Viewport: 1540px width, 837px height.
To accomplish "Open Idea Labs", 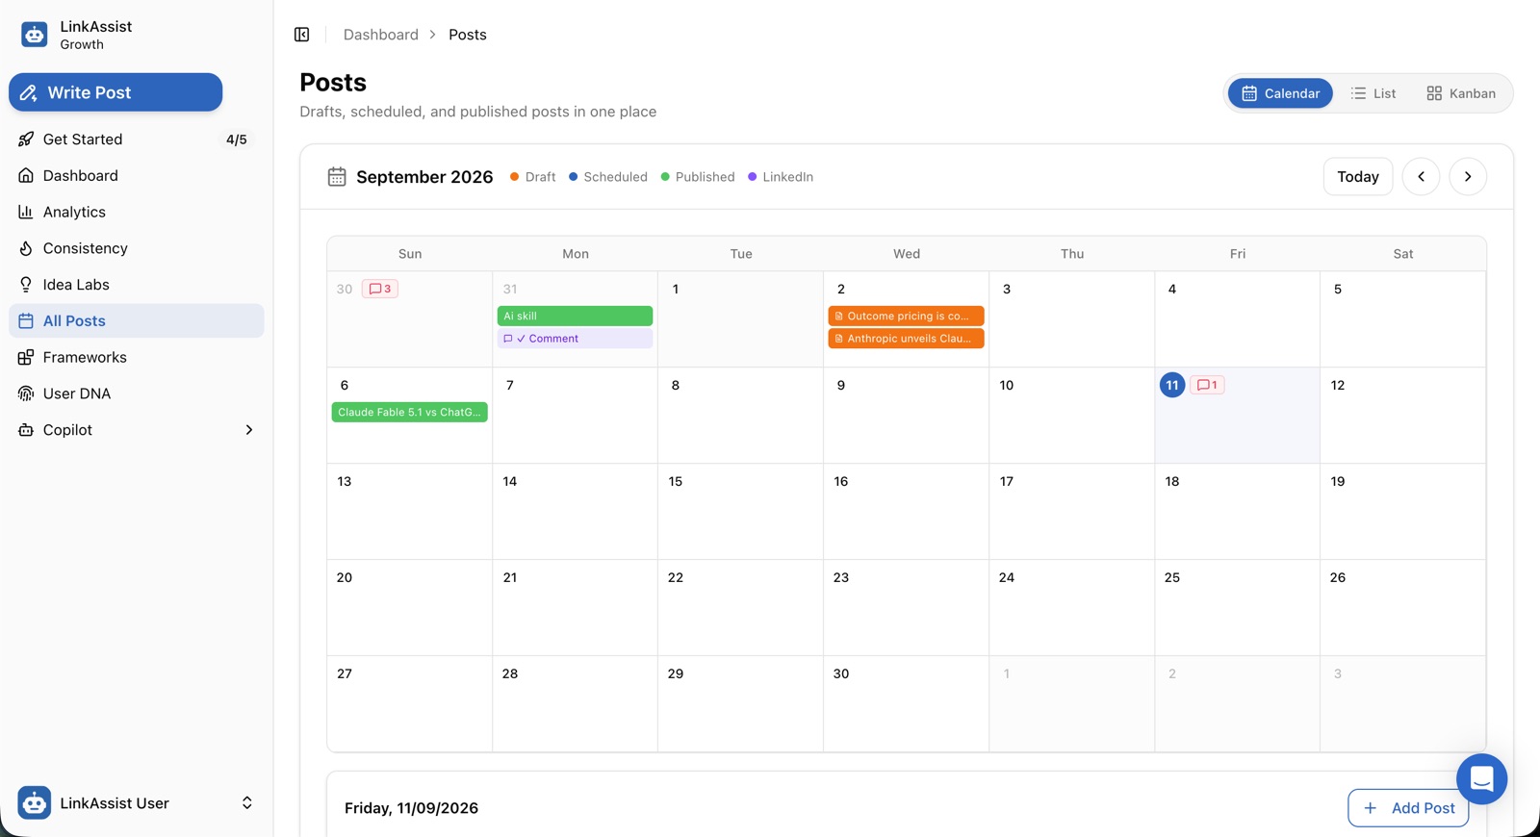I will click(137, 285).
